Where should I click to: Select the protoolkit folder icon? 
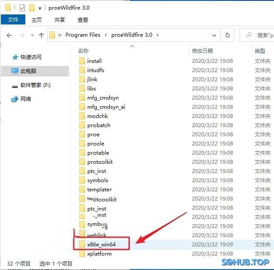82,162
